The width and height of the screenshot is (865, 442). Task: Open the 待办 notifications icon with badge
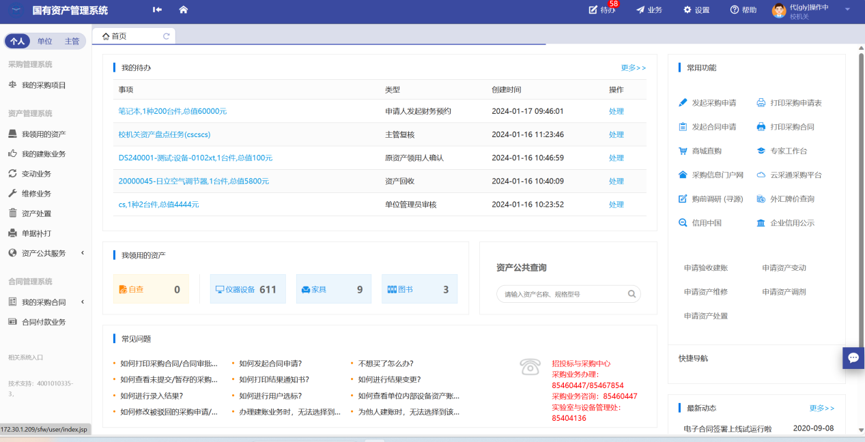[593, 10]
